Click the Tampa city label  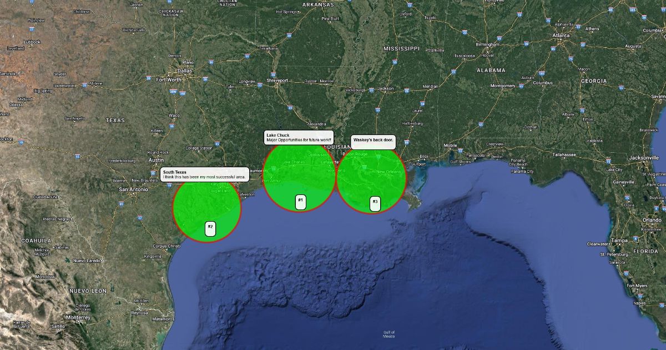[x=618, y=241]
